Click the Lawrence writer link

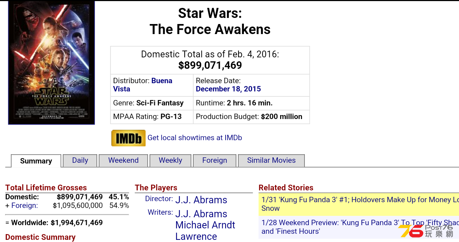click(x=196, y=237)
